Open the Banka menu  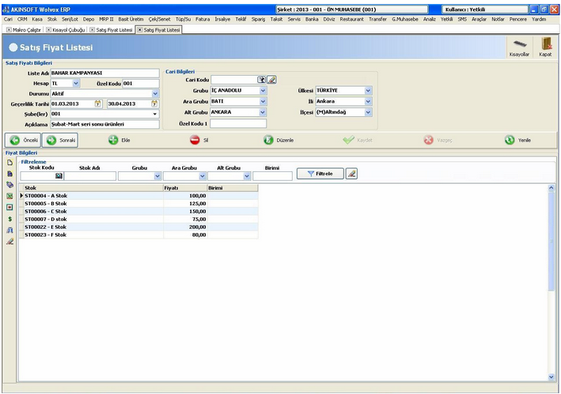tap(312, 19)
